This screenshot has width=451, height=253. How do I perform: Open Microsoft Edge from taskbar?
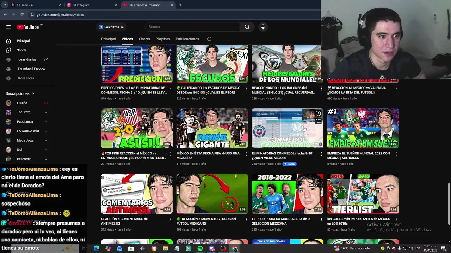pyautogui.click(x=96, y=248)
